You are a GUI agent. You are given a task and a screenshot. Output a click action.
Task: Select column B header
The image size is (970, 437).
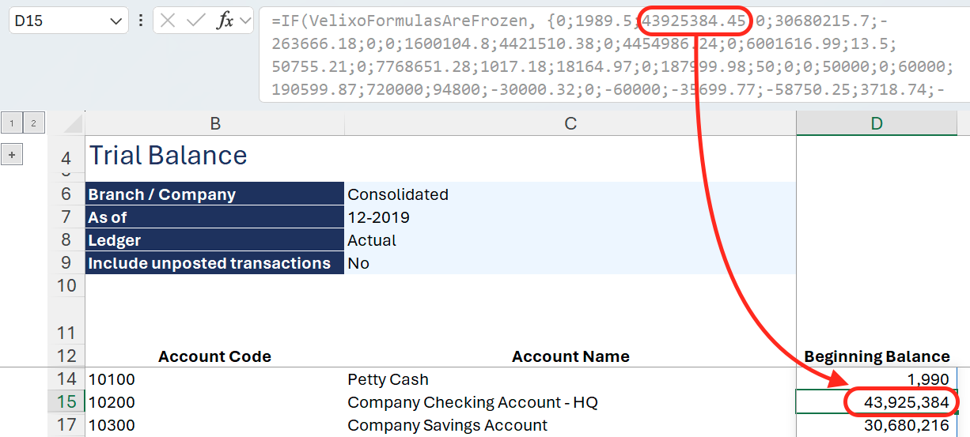pyautogui.click(x=214, y=122)
